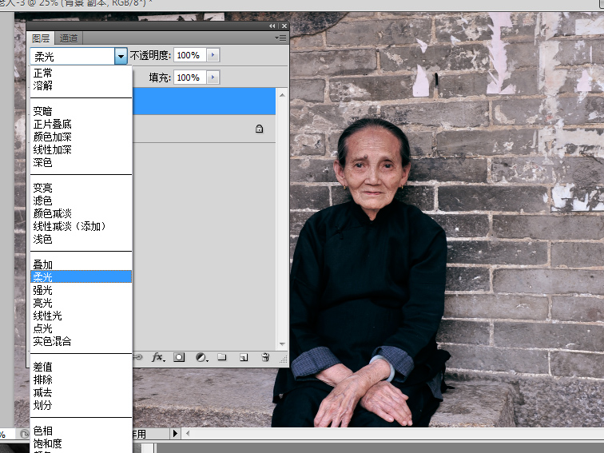Create new fill or adjustment layer
The image size is (604, 453).
tap(201, 357)
